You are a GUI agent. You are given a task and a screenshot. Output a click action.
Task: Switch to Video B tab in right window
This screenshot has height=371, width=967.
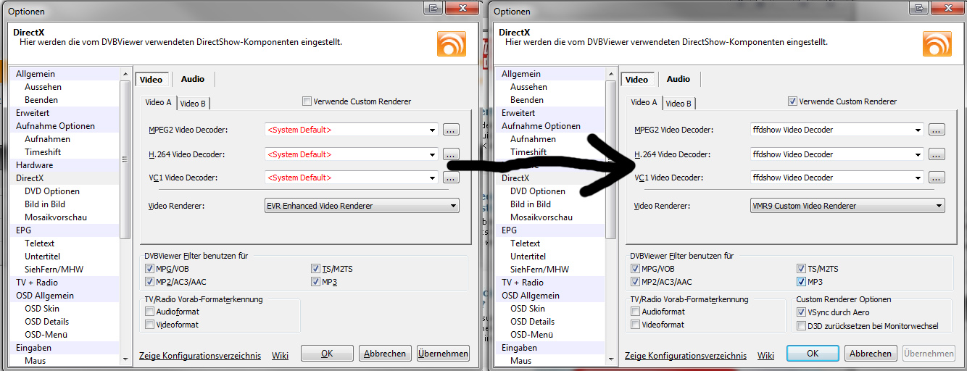pyautogui.click(x=678, y=104)
